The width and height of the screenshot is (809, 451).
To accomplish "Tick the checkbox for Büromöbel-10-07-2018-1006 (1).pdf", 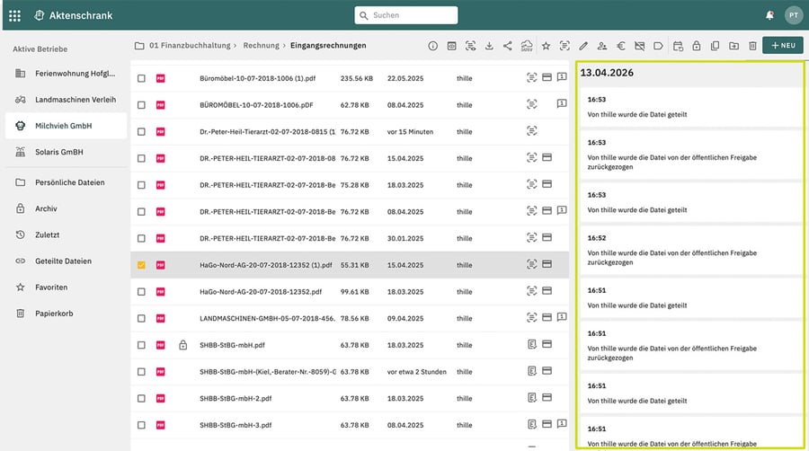I will (141, 78).
